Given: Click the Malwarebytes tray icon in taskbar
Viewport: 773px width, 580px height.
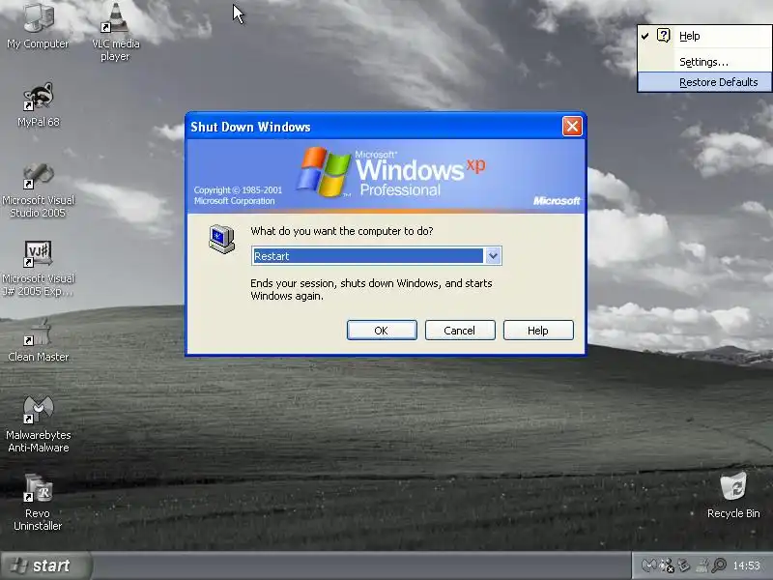Looking at the screenshot, I should coord(648,565).
